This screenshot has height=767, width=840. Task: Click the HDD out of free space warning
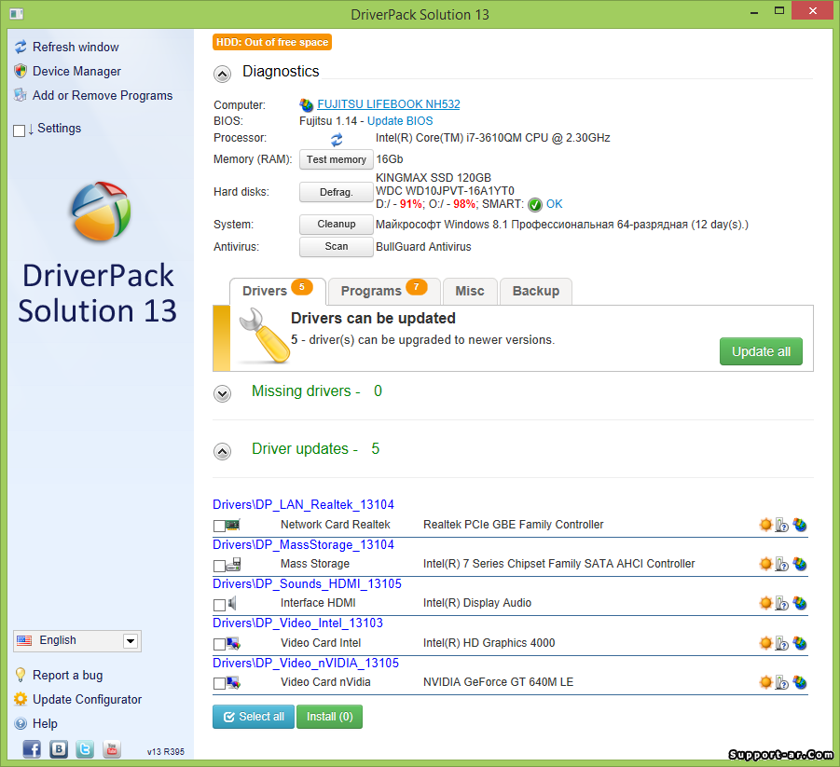coord(272,42)
